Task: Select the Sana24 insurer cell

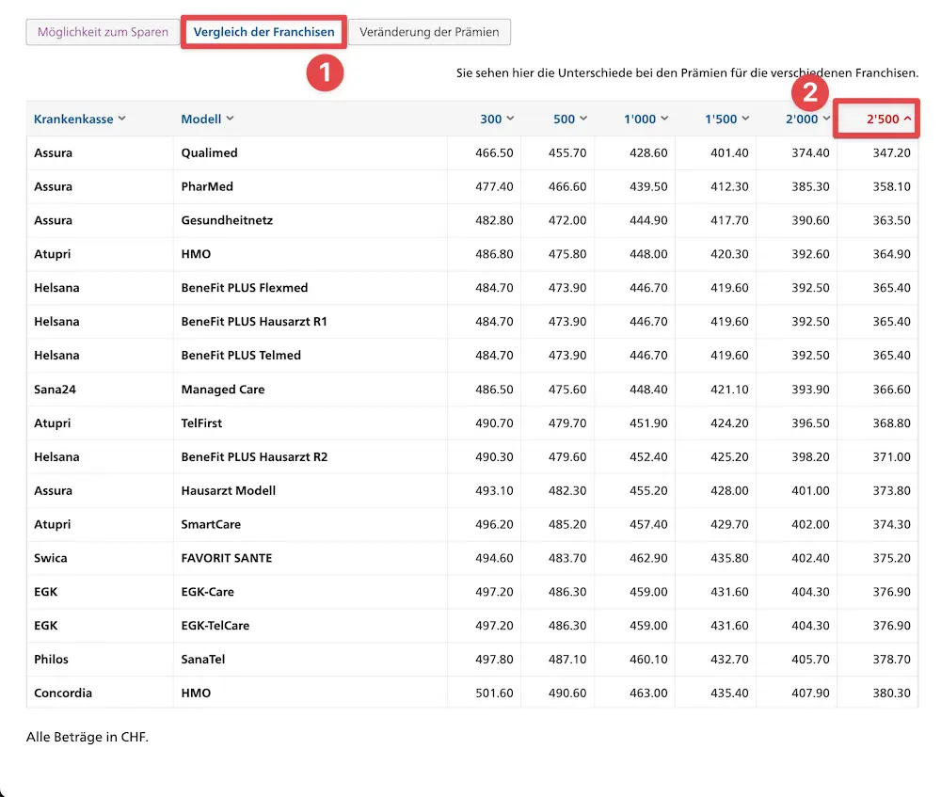Action: coord(55,389)
